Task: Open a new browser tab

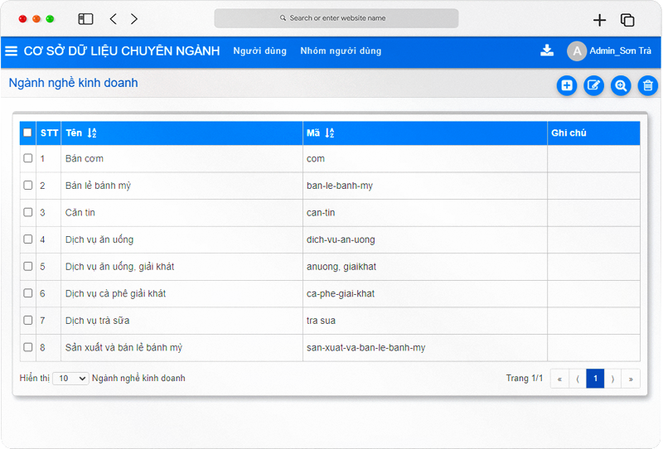Action: click(x=599, y=20)
